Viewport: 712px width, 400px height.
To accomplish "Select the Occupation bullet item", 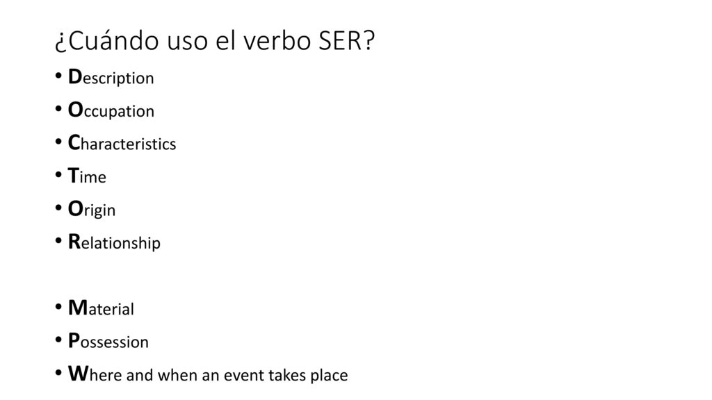I will point(111,110).
